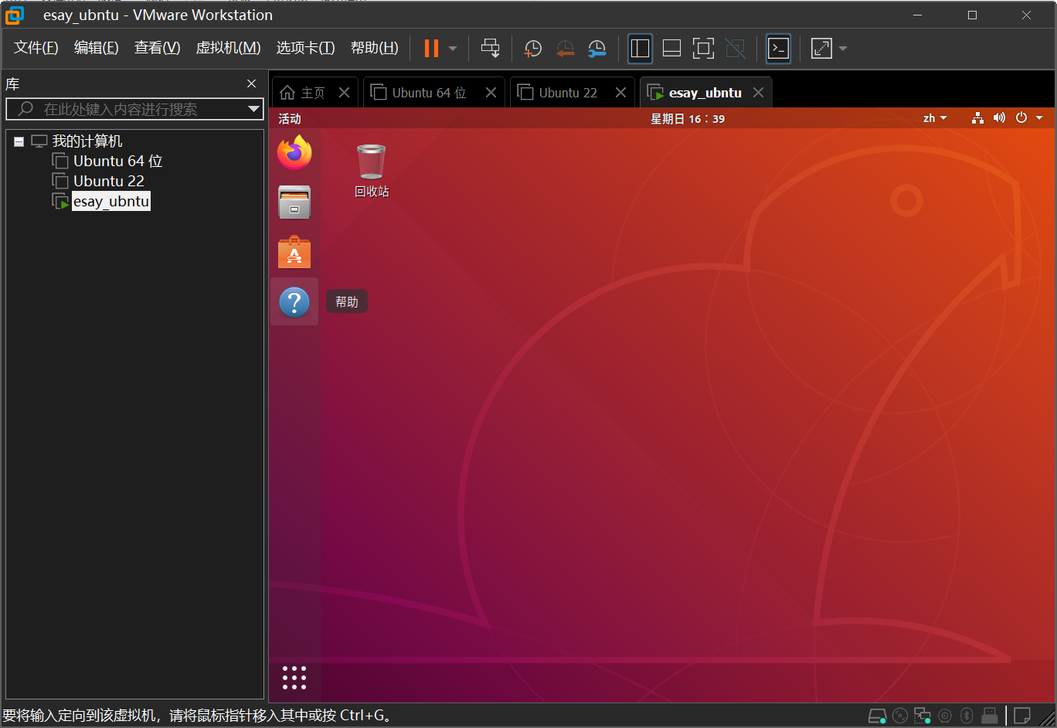Open Firefox in the Ubuntu dock
The image size is (1057, 728).
[294, 153]
